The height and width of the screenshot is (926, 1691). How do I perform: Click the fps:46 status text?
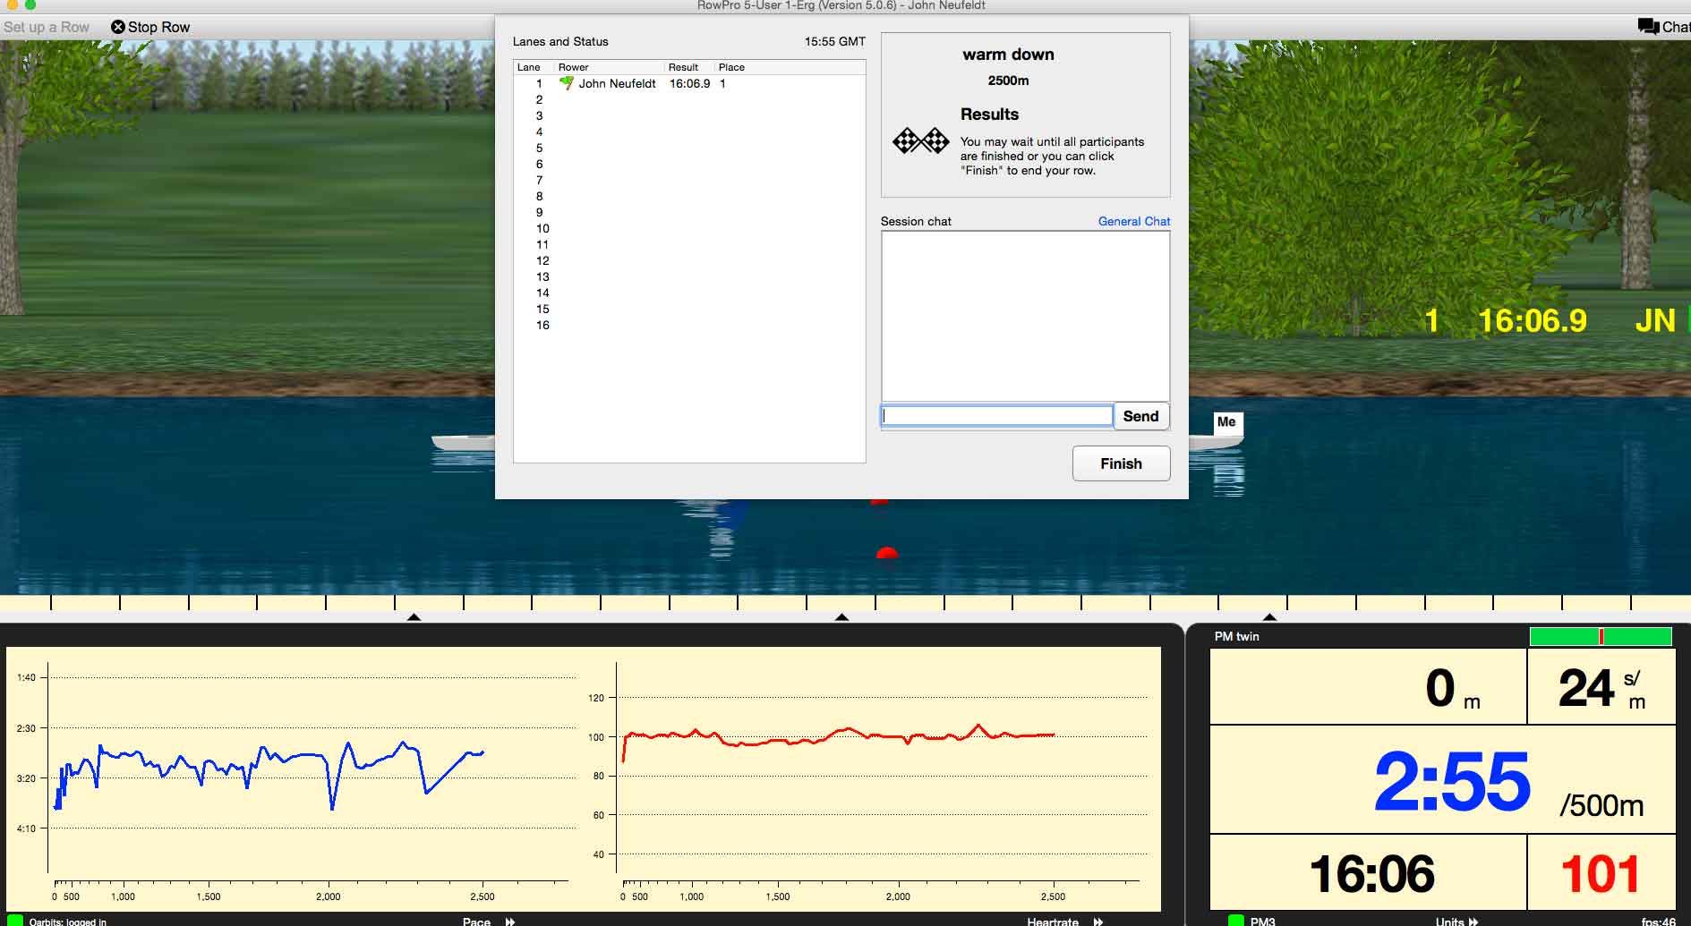tap(1658, 922)
